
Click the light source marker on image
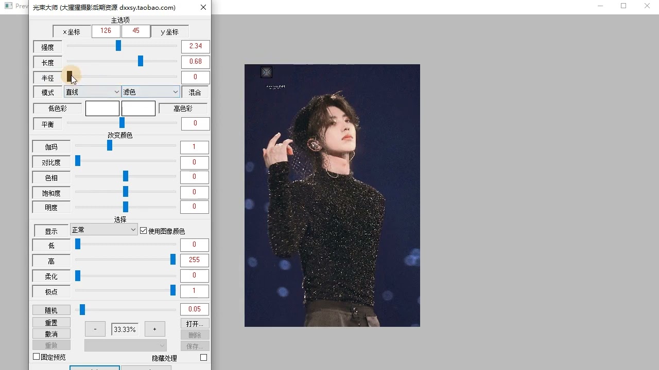point(266,72)
